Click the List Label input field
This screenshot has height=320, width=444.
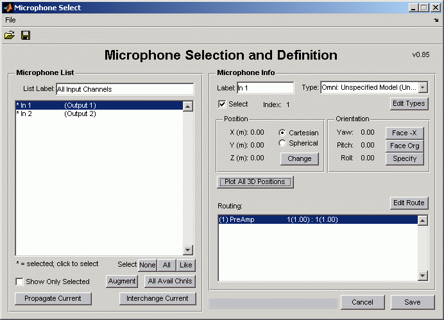point(125,89)
